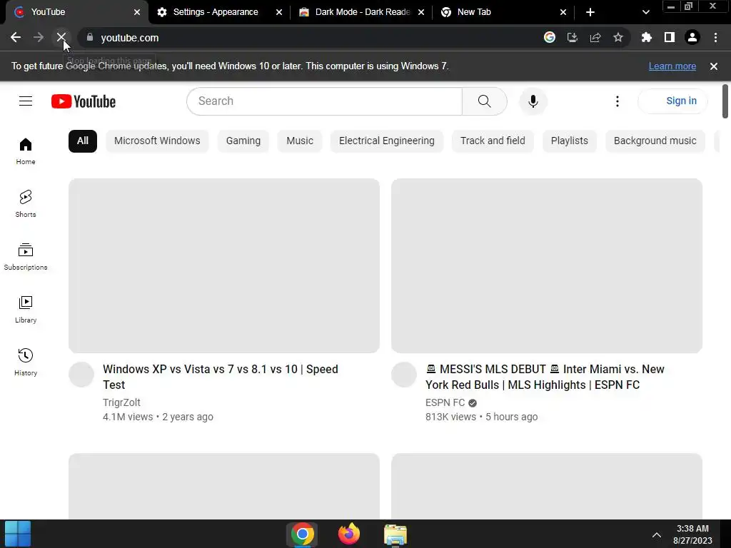This screenshot has width=731, height=548.
Task: Select the All filter chip
Action: pos(83,141)
